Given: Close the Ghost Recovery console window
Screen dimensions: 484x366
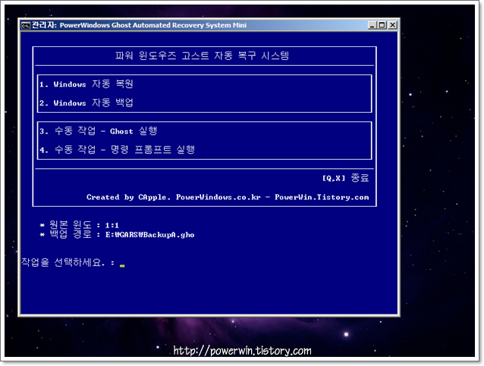Looking at the screenshot, I should point(392,25).
